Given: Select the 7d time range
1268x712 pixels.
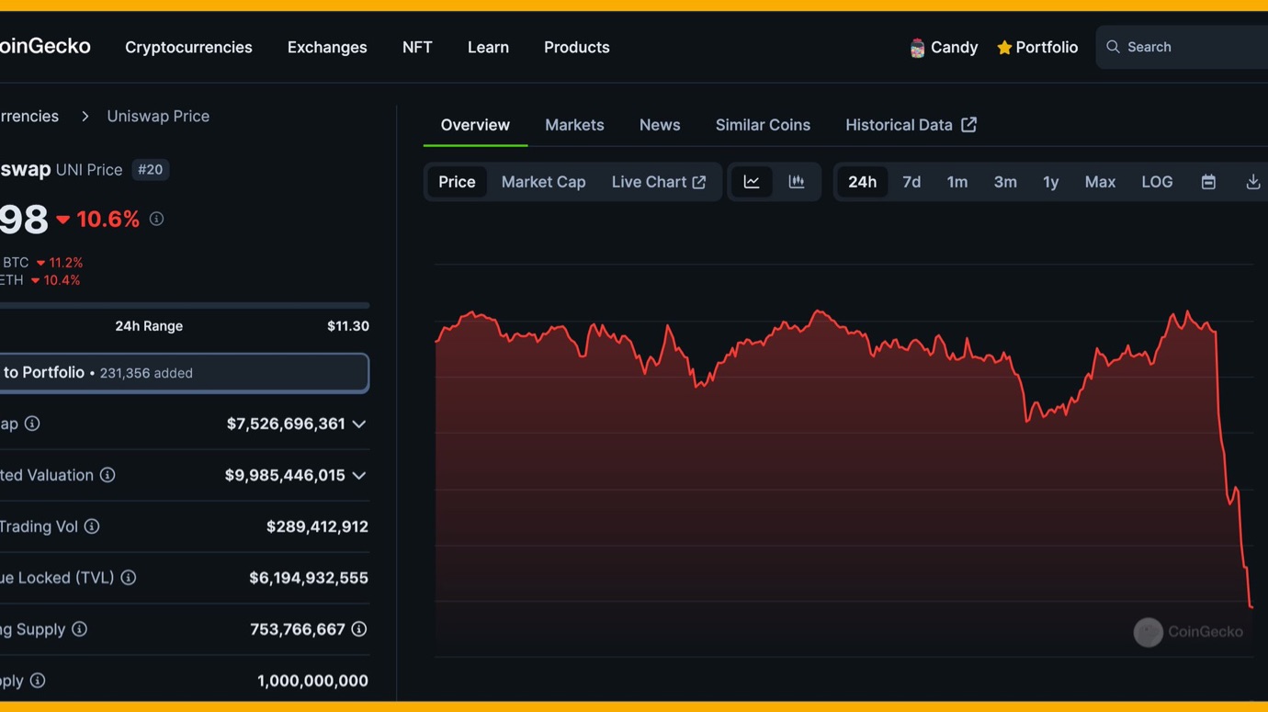Looking at the screenshot, I should click(911, 182).
